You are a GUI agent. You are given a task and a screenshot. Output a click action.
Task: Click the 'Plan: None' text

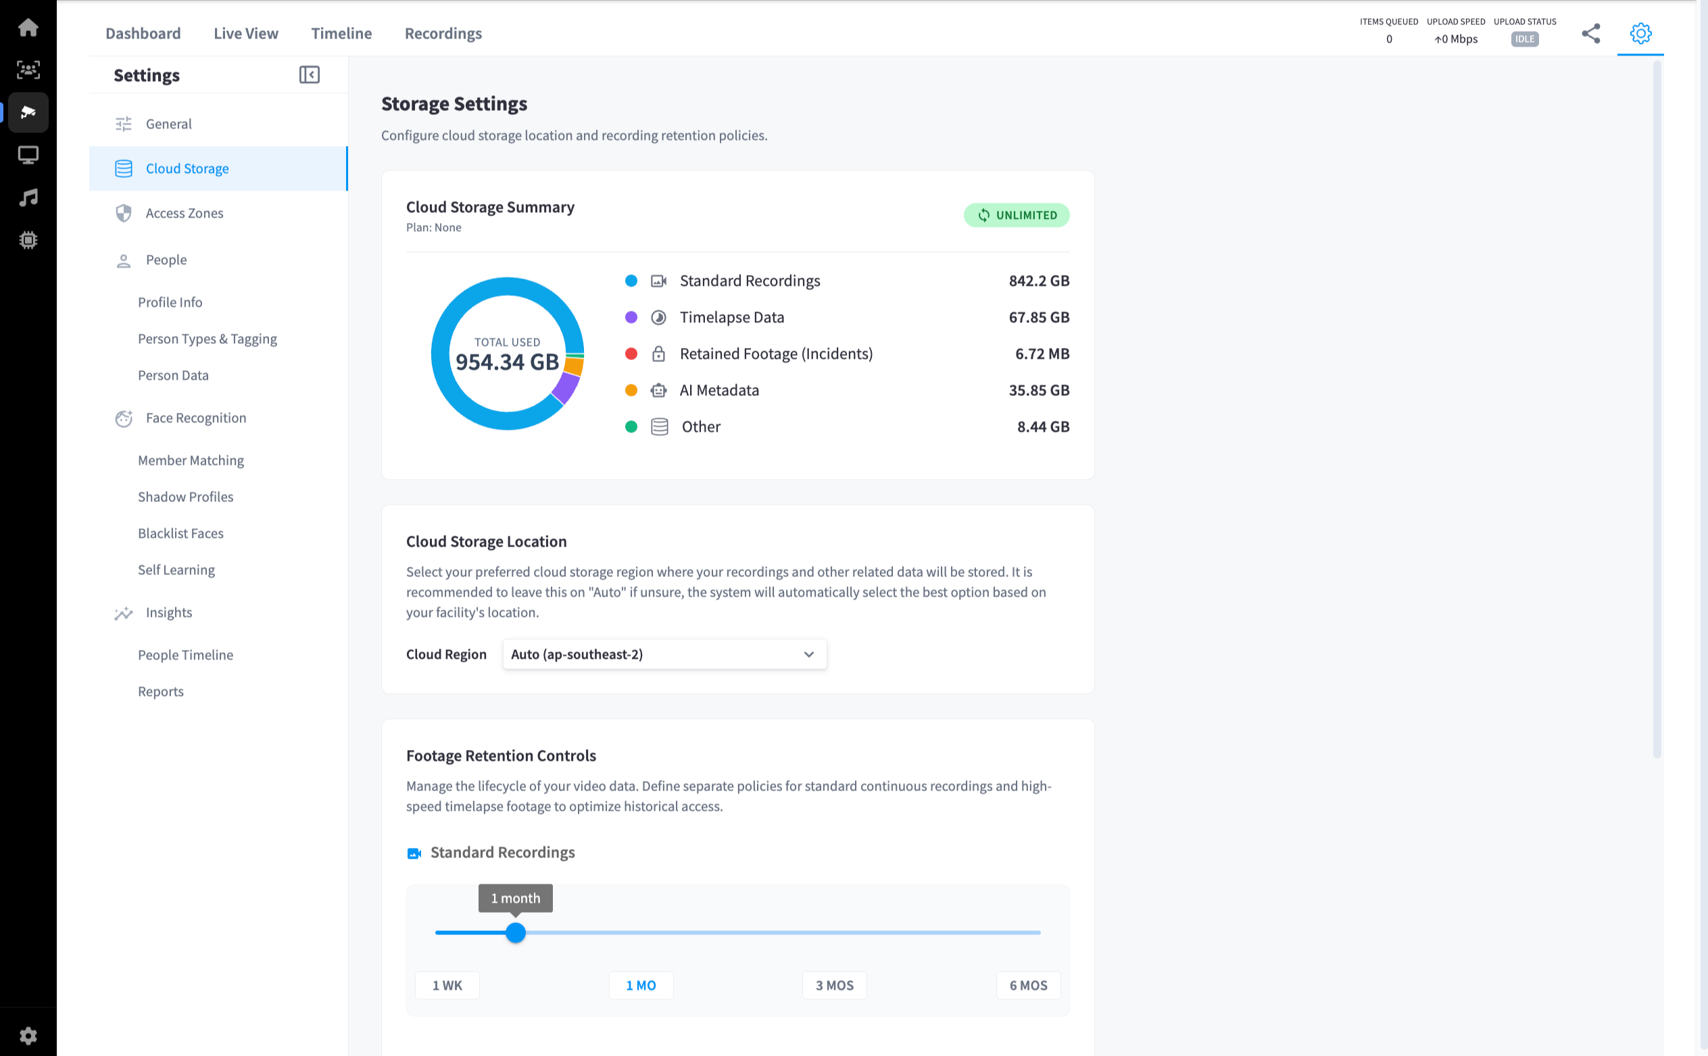[x=434, y=228]
